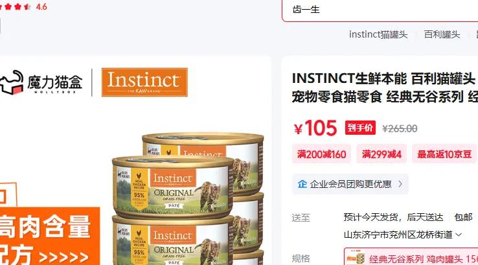Click the 百利罐头 suggested search link
Image resolution: width=478 pixels, height=265 pixels.
pos(442,34)
